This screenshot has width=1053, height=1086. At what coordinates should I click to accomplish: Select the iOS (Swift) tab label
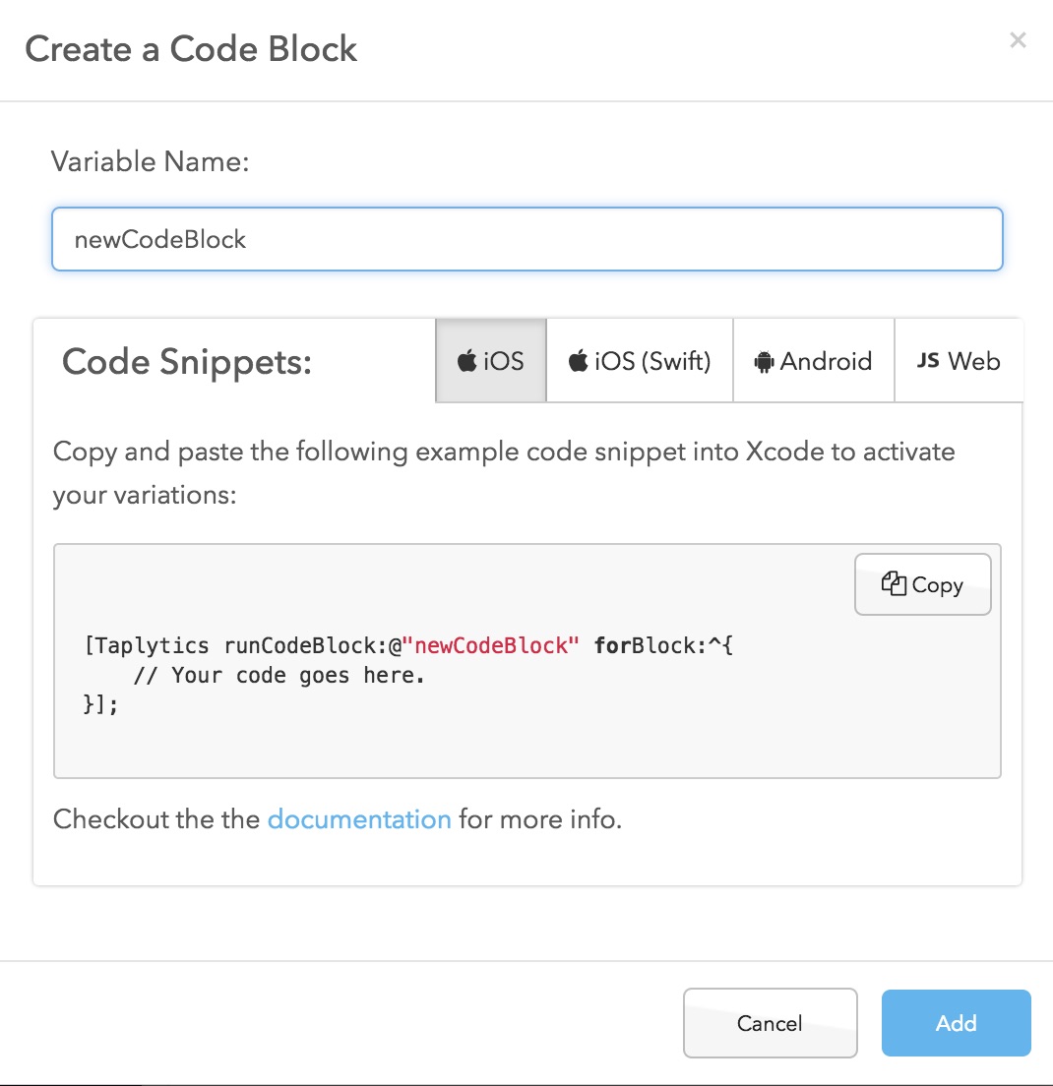pyautogui.click(x=651, y=361)
